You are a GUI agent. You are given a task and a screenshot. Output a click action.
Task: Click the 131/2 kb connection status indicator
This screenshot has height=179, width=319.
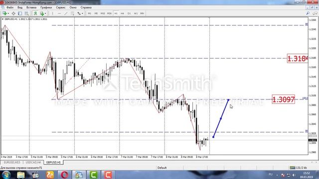click(x=298, y=168)
